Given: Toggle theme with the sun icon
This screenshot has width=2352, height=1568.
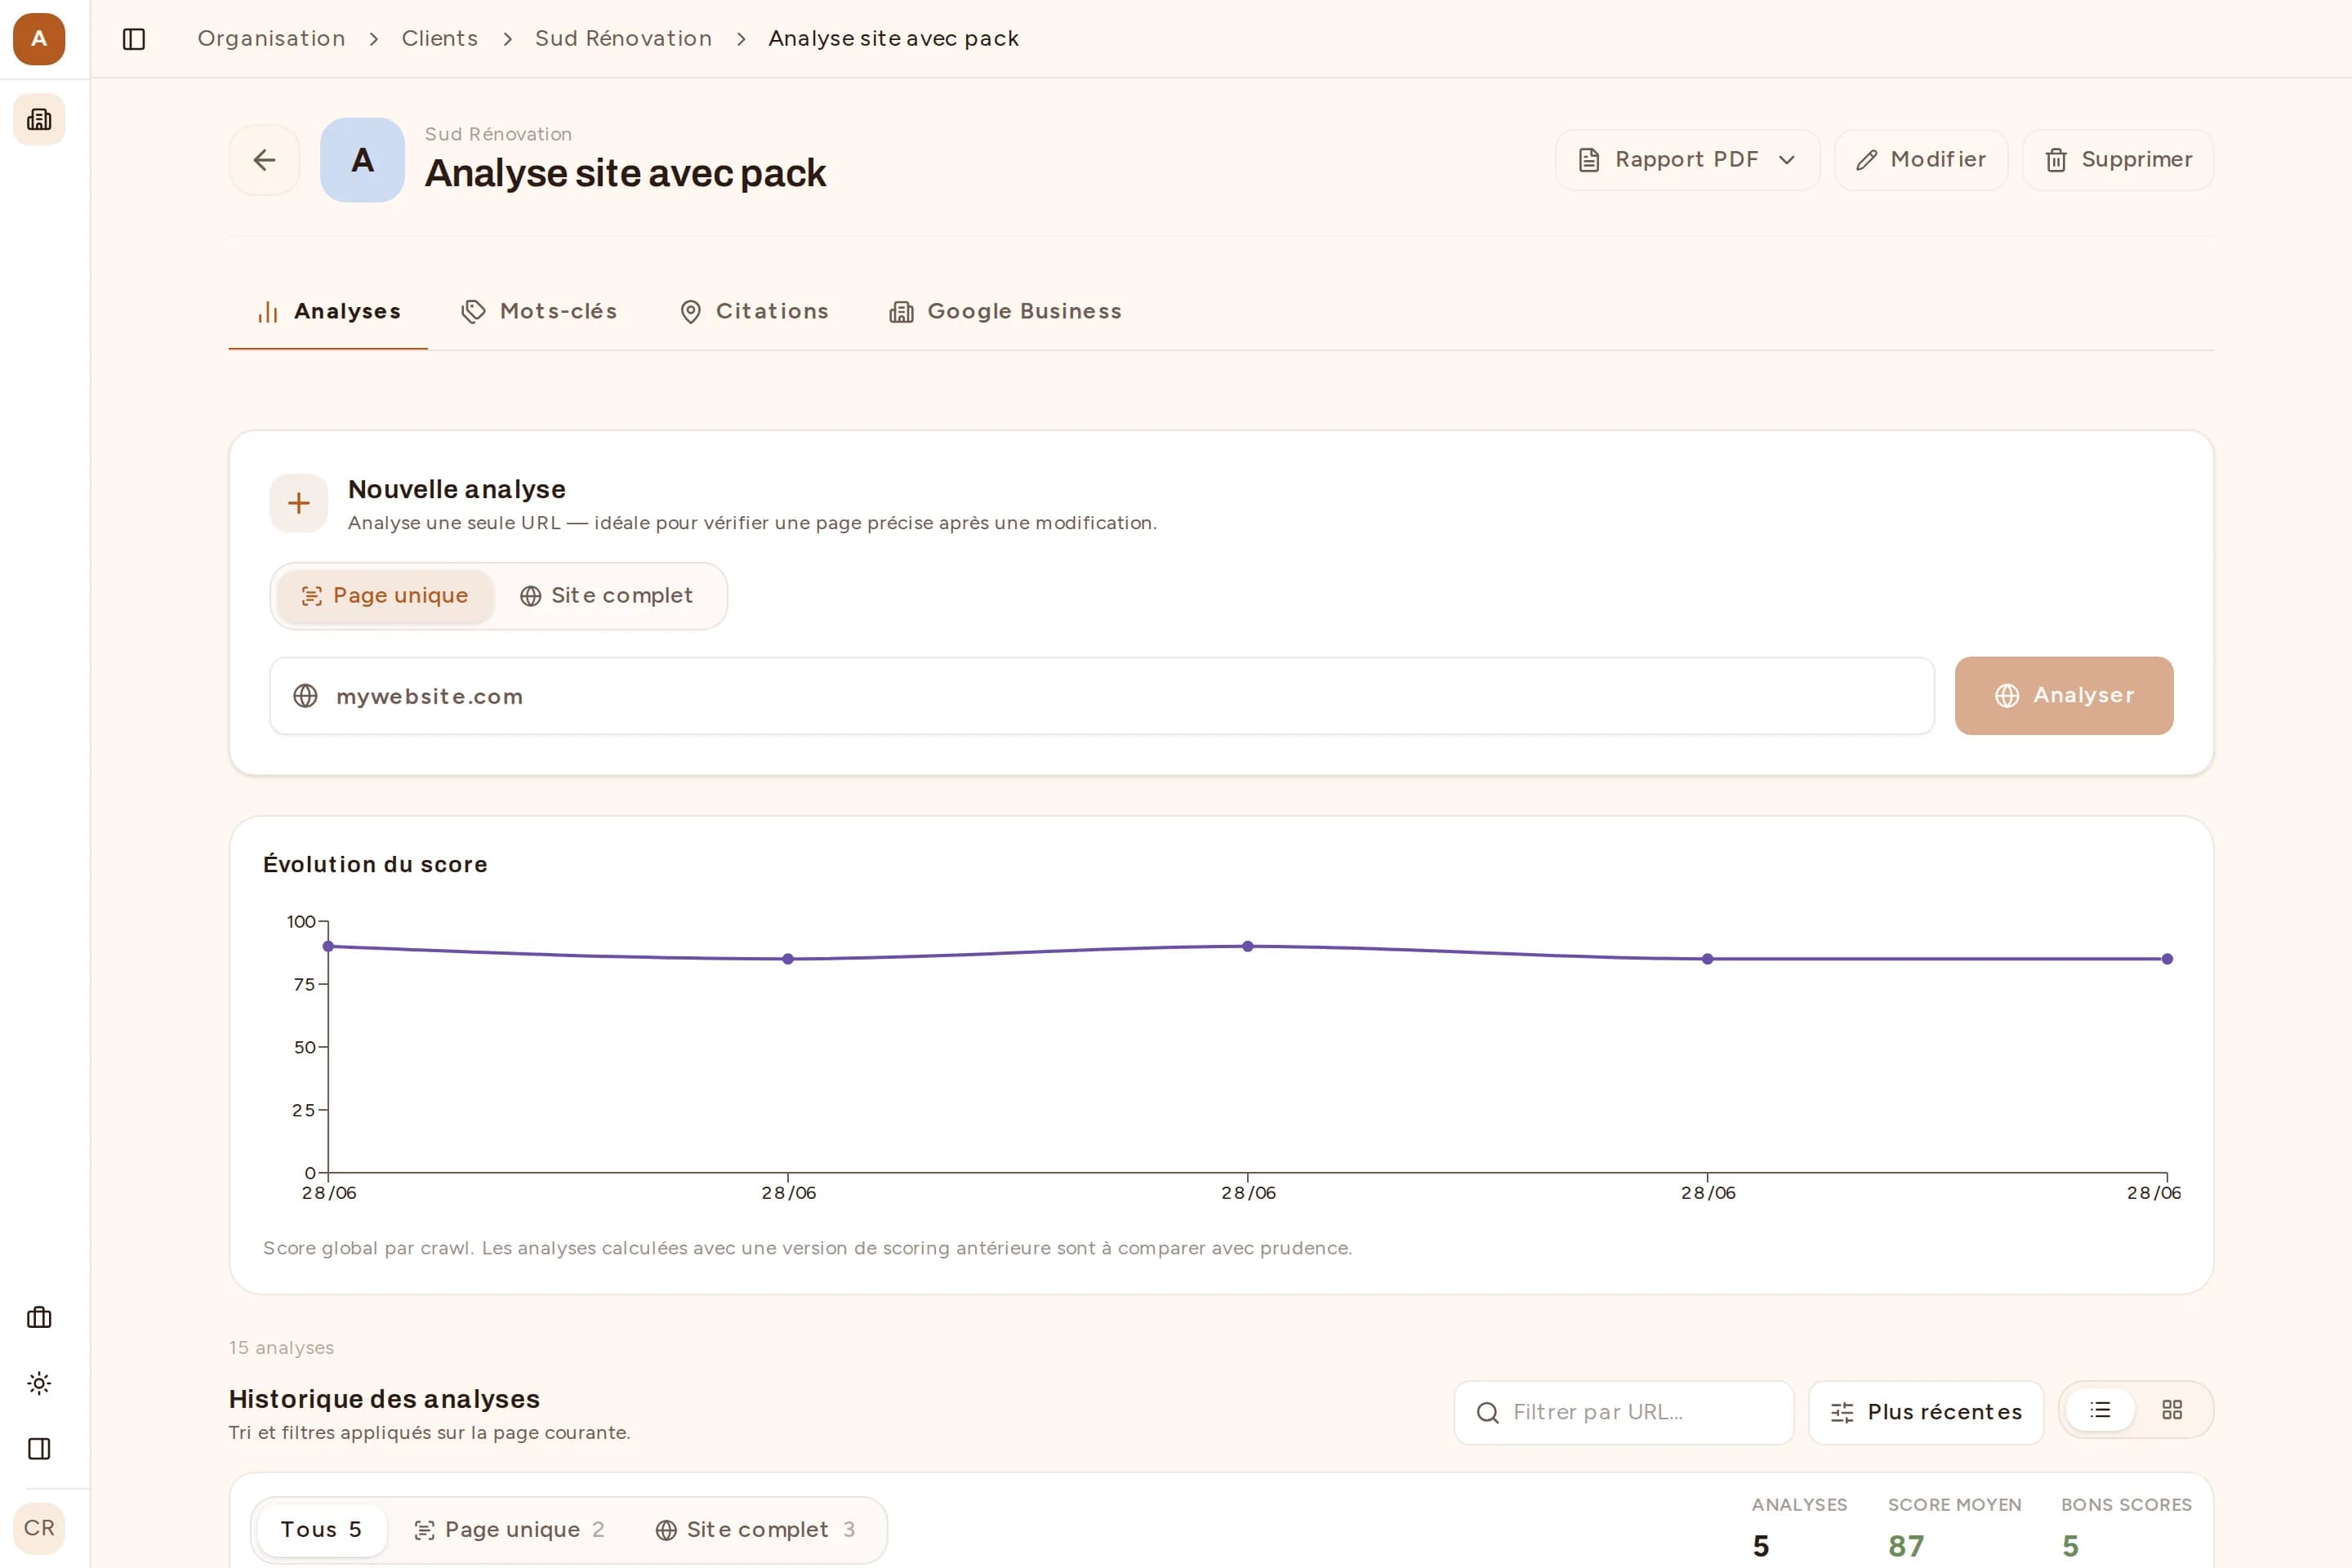Looking at the screenshot, I should click(x=39, y=1384).
